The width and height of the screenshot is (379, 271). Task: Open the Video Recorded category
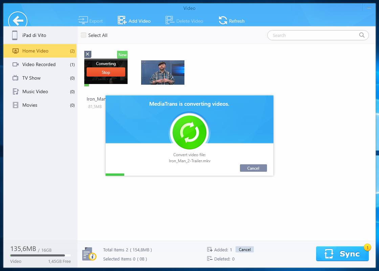[x=40, y=64]
